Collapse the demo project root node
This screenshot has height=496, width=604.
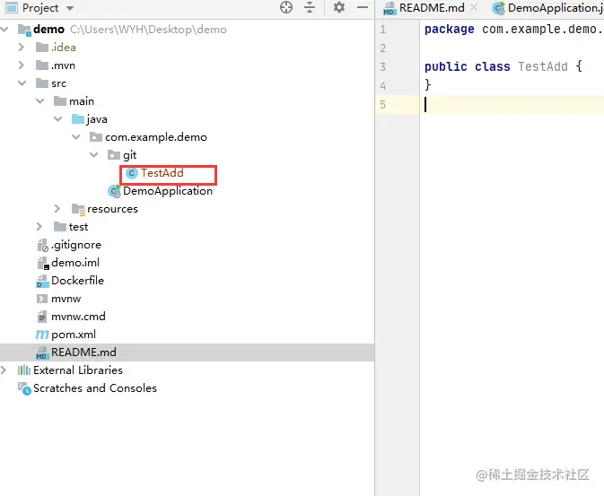[4, 30]
